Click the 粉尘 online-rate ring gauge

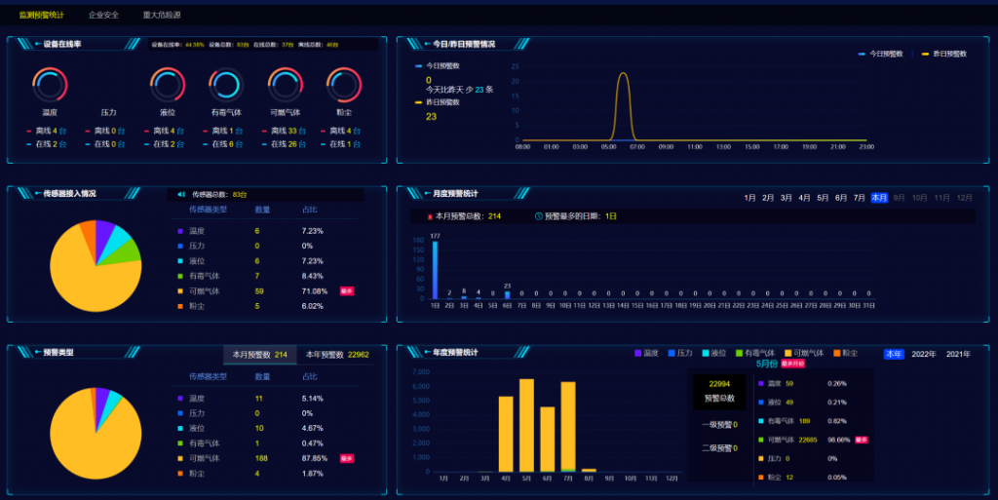[344, 85]
